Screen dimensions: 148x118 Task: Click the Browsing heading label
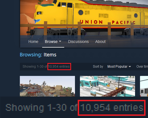[x=31, y=55]
